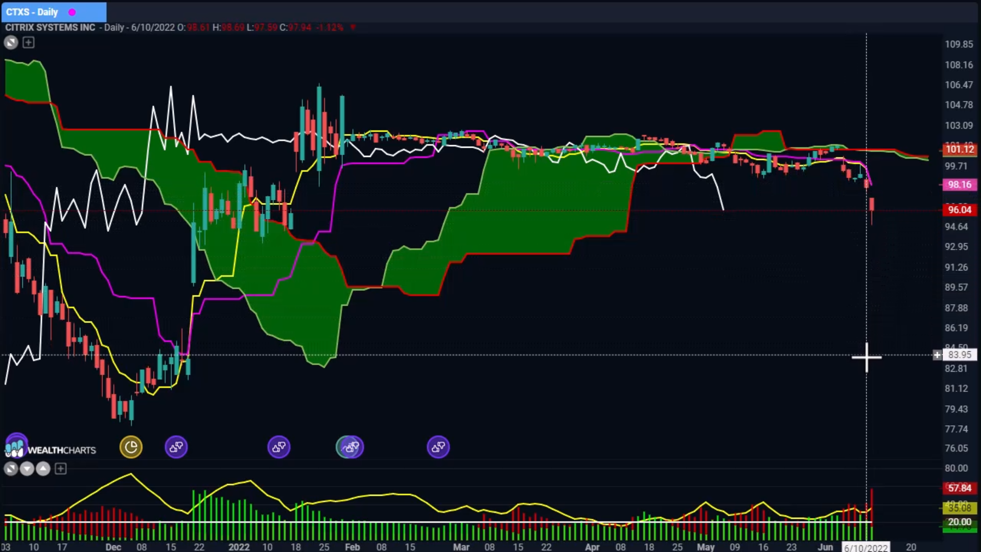Image resolution: width=981 pixels, height=552 pixels.
Task: Move the lower indicator panel up
Action: [x=43, y=469]
